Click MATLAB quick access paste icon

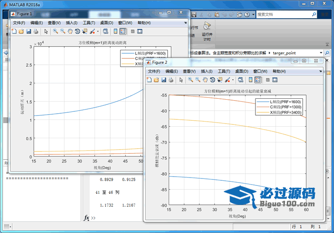[217, 14]
